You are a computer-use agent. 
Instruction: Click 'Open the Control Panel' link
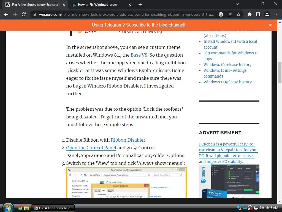click(91, 148)
